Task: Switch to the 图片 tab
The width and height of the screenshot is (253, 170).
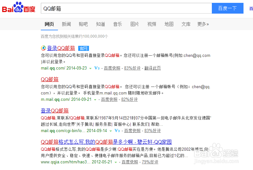Action: coord(135,24)
